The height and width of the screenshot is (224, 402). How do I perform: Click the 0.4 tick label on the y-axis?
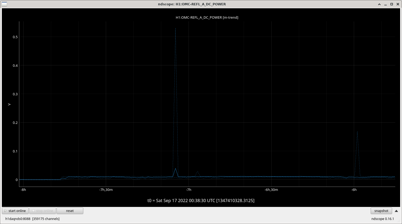[15, 65]
